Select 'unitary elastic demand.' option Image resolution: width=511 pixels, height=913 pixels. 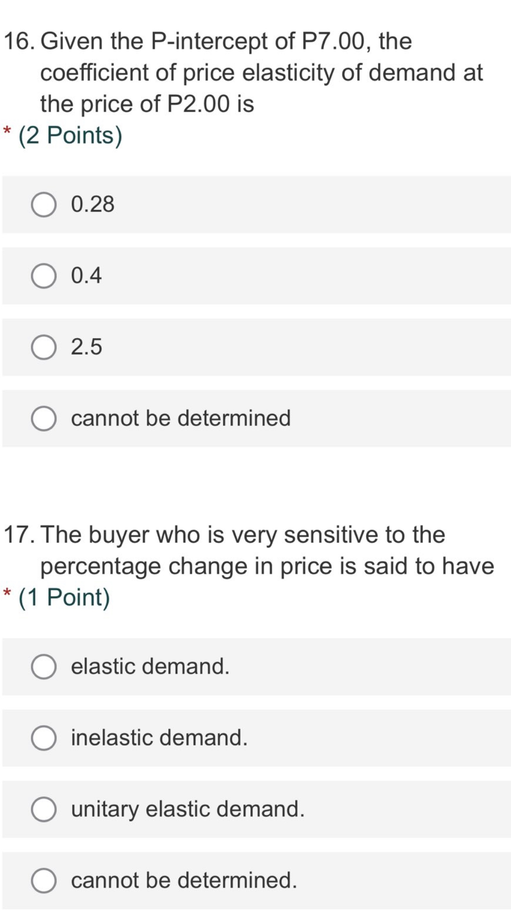point(44,809)
